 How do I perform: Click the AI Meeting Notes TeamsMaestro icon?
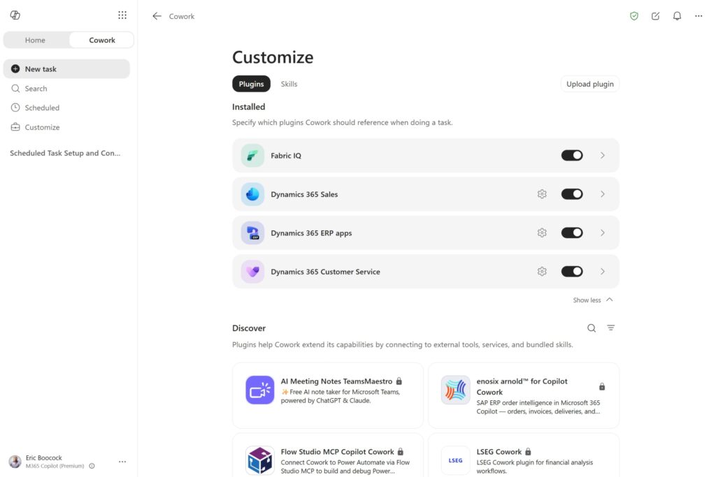[x=260, y=390]
